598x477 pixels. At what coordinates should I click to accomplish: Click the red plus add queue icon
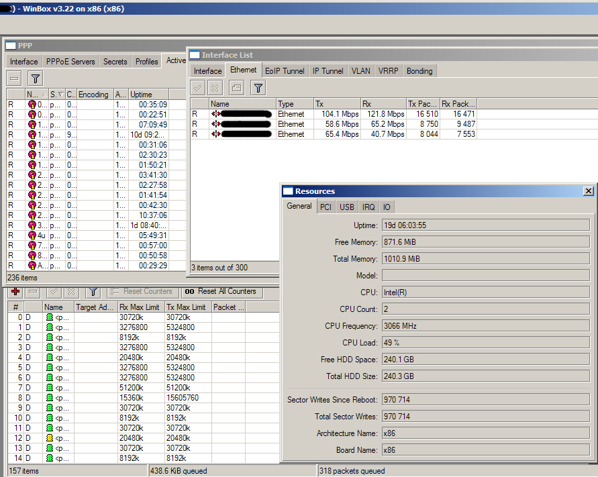pos(15,292)
